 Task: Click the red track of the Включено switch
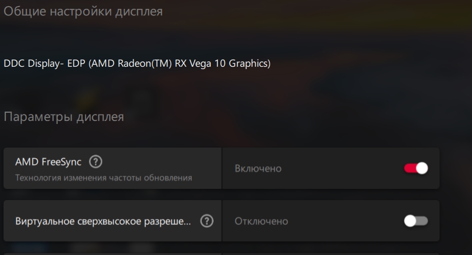point(409,168)
